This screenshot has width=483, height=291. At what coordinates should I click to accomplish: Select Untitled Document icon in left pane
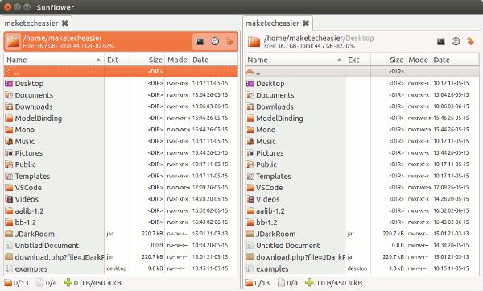click(9, 246)
